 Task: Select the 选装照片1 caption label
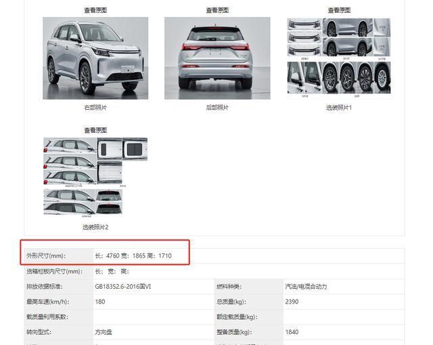tap(339, 108)
